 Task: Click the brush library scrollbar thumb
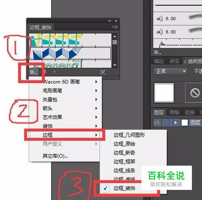coord(115,42)
